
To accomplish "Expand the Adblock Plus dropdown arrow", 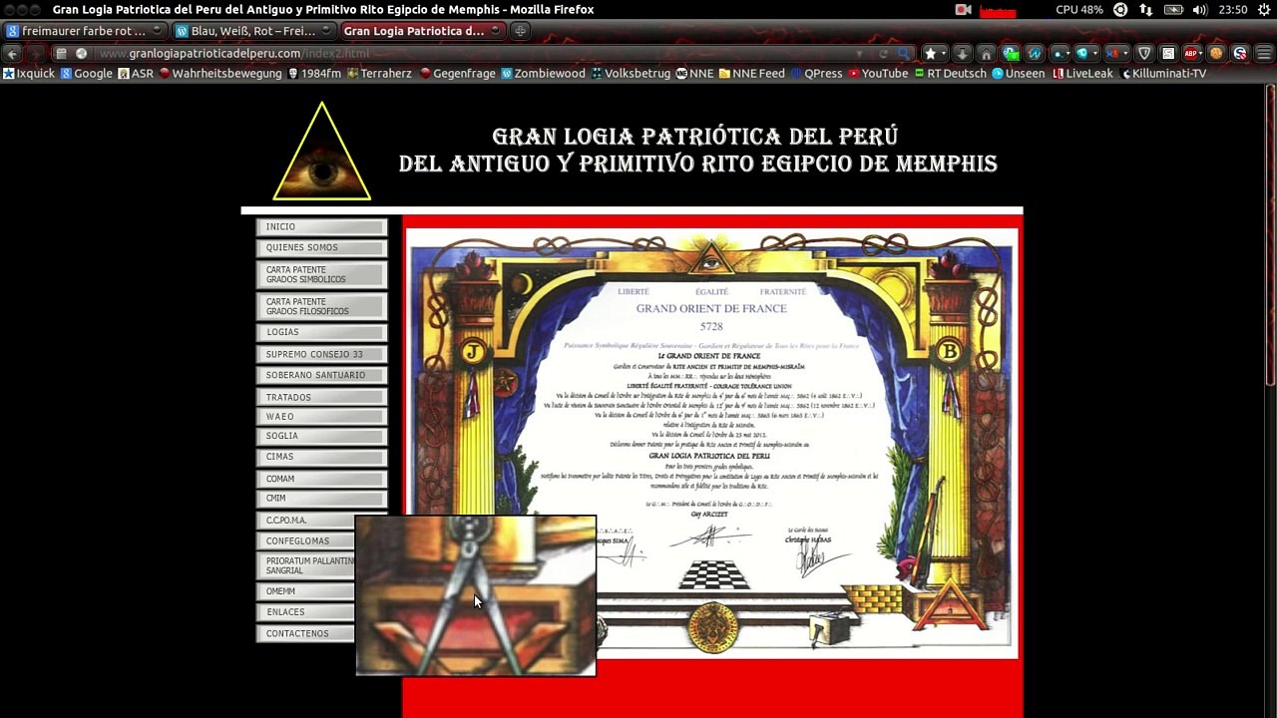I will click(1202, 54).
